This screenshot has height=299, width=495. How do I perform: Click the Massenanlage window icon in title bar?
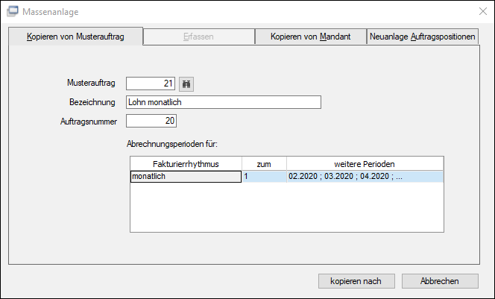[x=13, y=11]
